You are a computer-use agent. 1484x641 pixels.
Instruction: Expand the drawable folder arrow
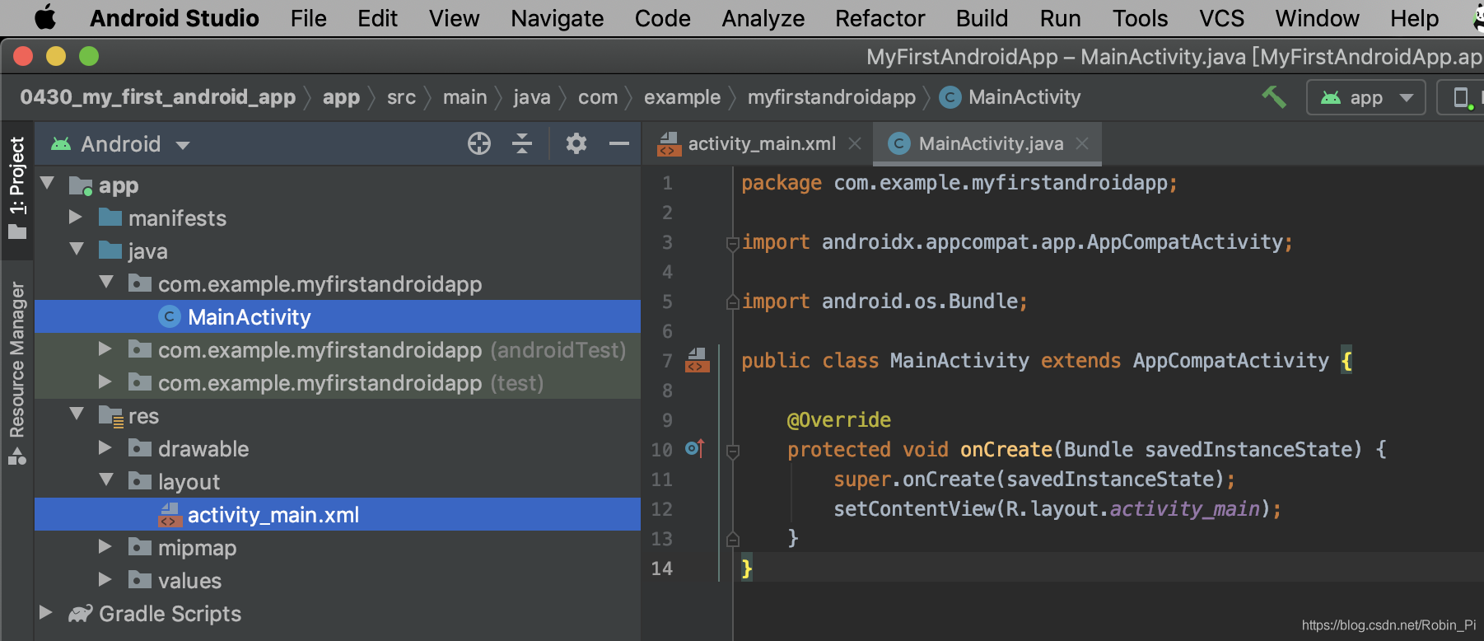pyautogui.click(x=105, y=448)
